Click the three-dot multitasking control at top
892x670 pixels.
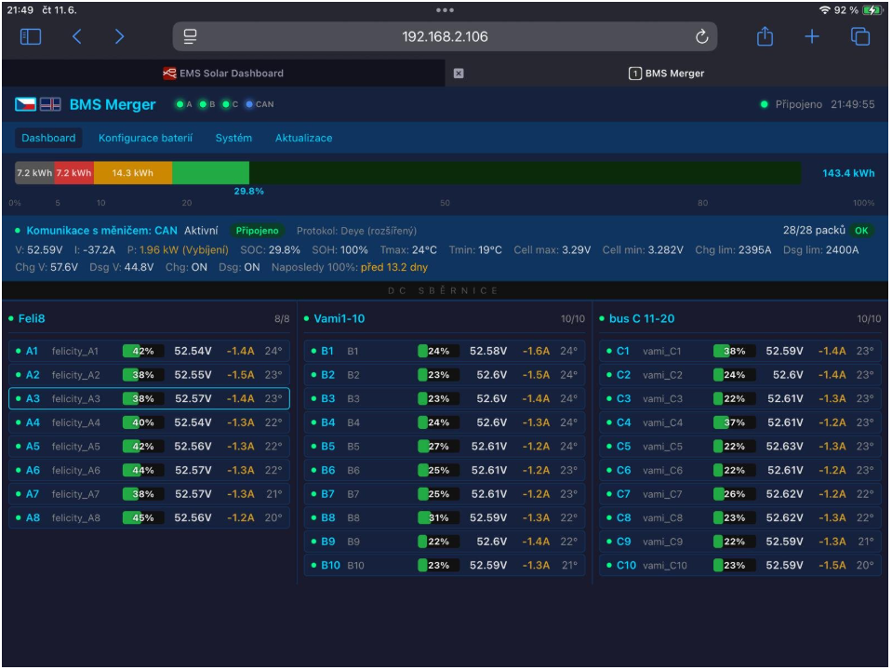[445, 10]
